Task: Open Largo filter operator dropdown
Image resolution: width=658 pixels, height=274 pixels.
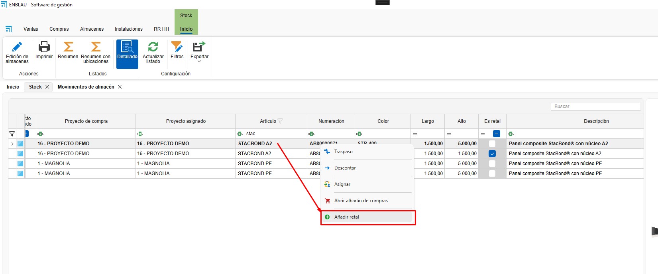Action: (415, 134)
